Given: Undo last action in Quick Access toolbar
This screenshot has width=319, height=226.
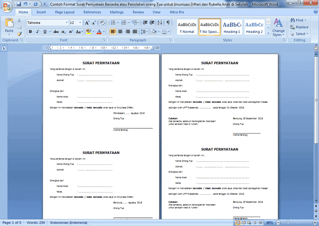Looking at the screenshot, I should 26,4.
